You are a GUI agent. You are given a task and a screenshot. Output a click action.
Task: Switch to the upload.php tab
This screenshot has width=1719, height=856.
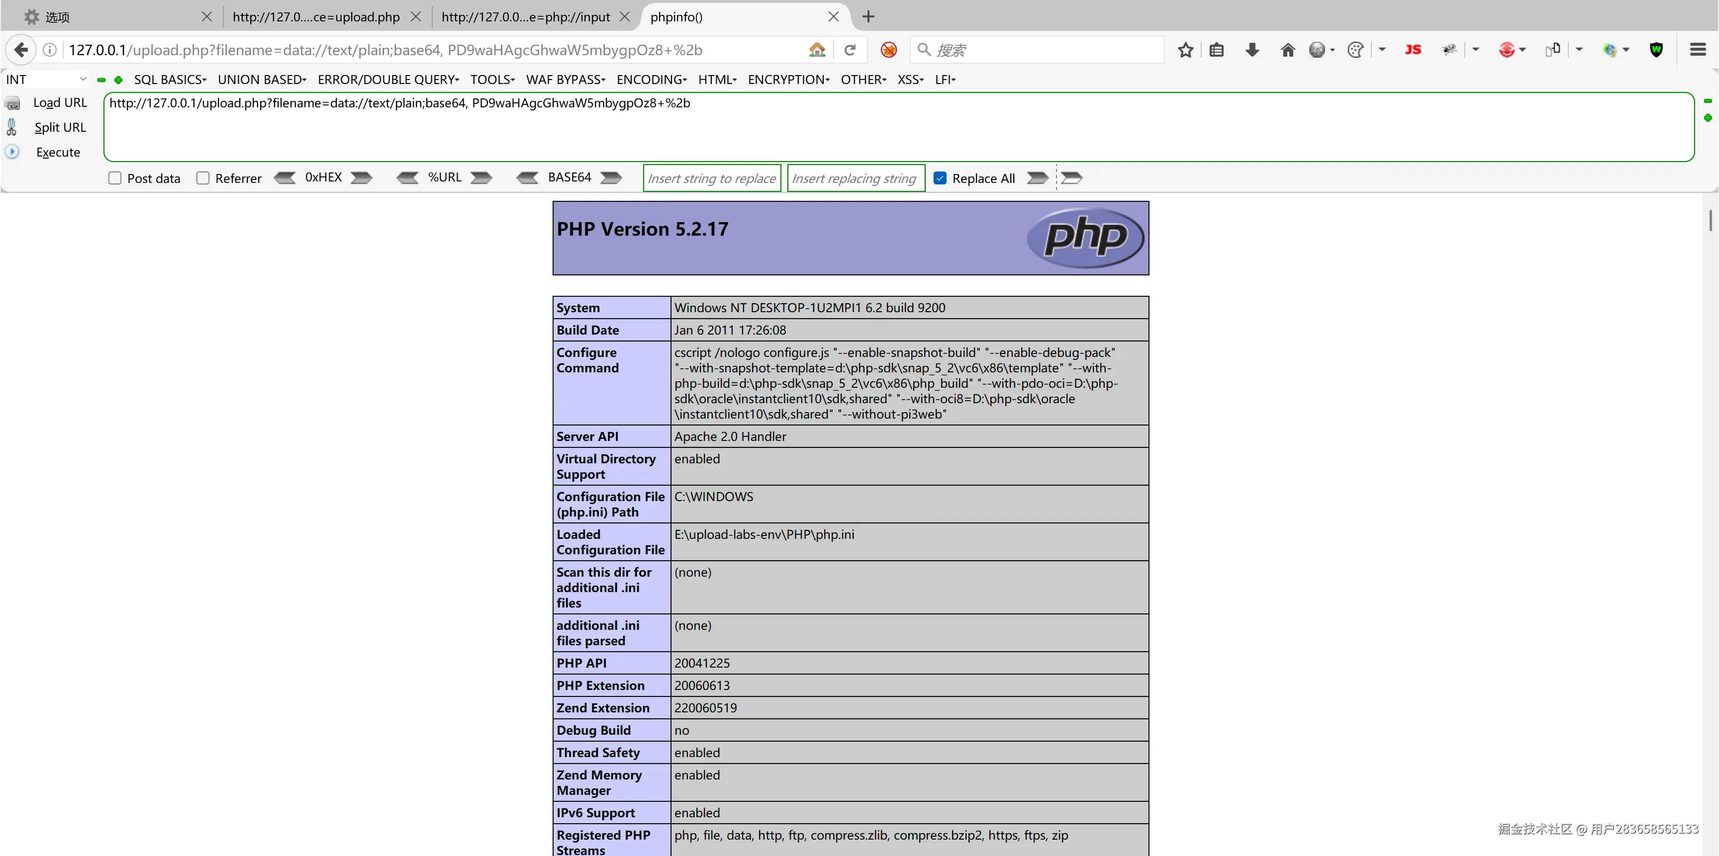coord(316,17)
